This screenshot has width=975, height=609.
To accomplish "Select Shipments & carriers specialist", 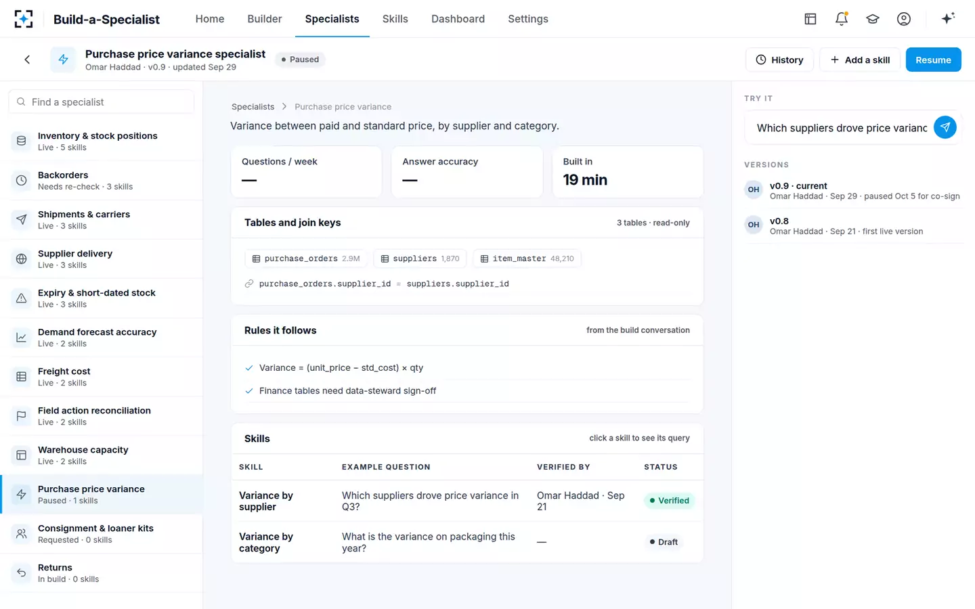I will 102,220.
